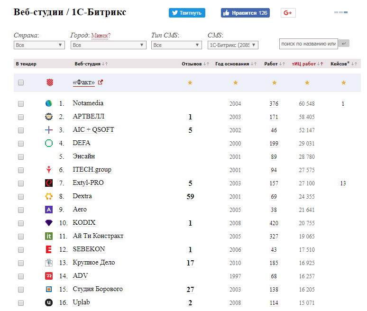Click the Студия Борового square logo
Image resolution: width=367 pixels, height=311 pixels.
pyautogui.click(x=49, y=289)
